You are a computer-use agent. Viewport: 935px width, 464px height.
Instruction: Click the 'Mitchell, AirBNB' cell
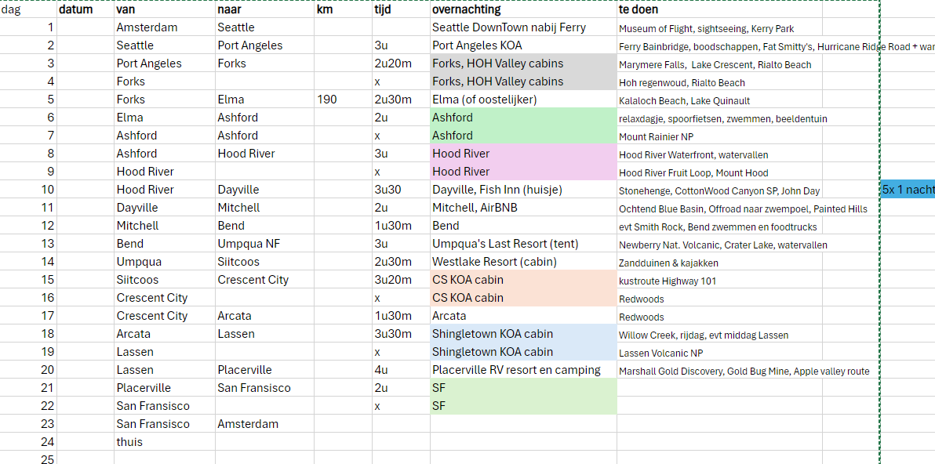click(x=522, y=208)
